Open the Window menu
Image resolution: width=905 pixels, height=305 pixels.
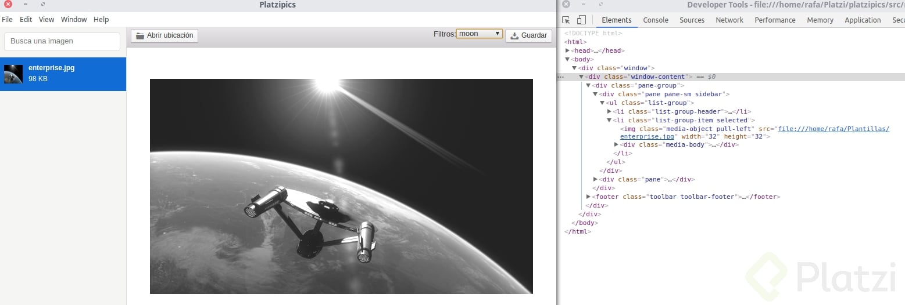click(74, 20)
